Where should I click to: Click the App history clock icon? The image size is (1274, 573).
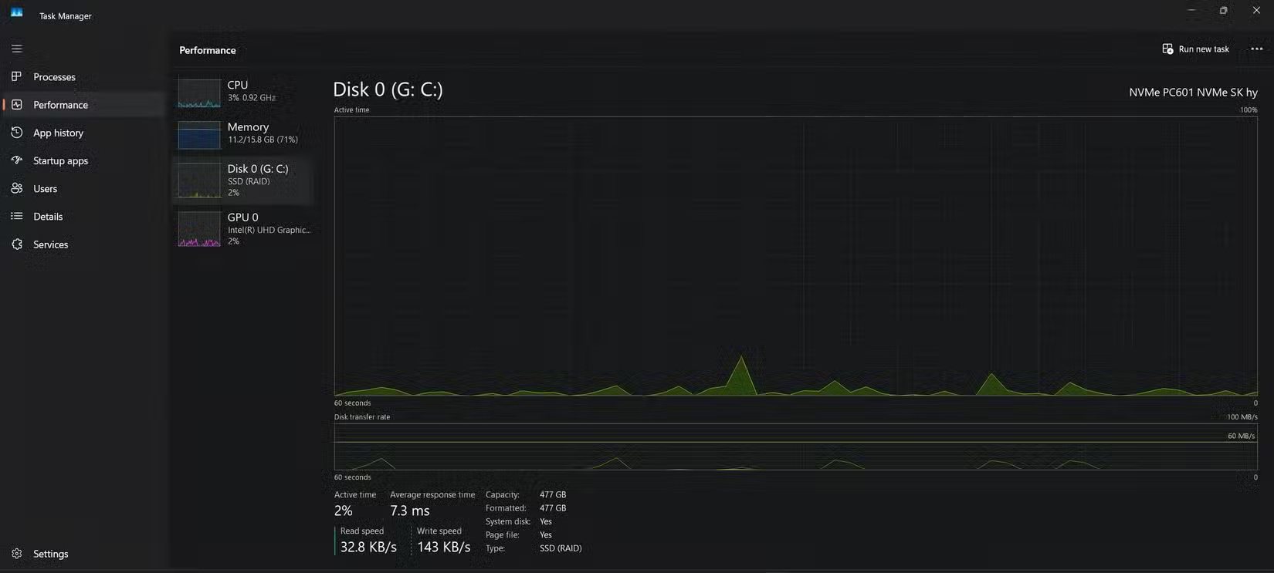(17, 133)
